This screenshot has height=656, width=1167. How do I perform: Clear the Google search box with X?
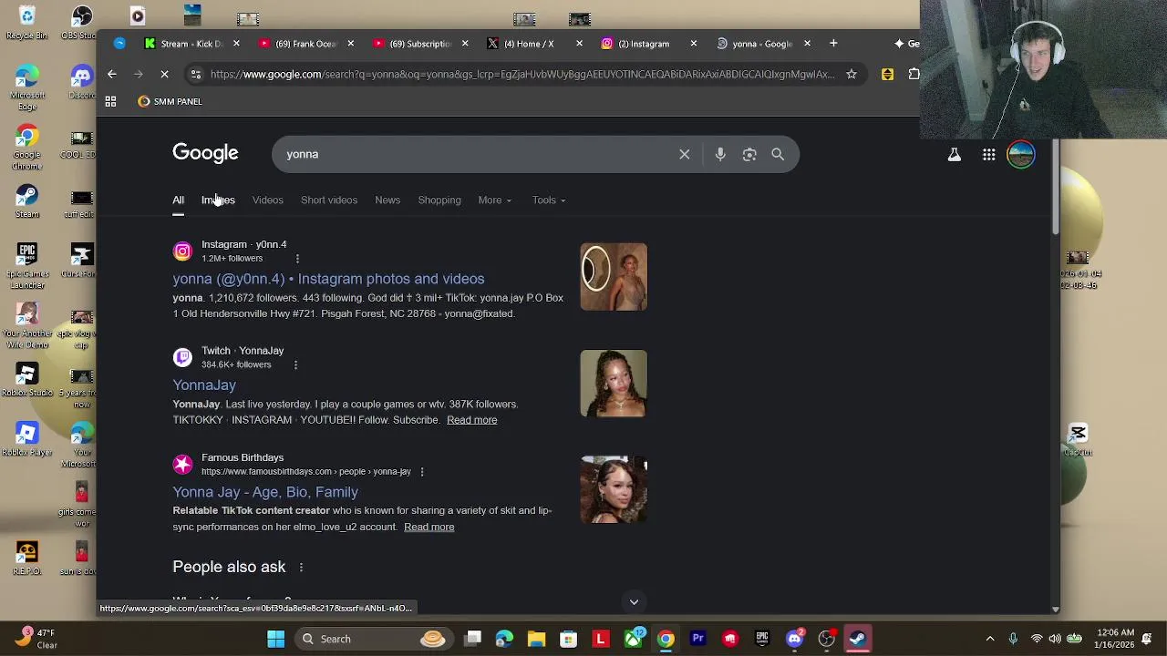tap(685, 154)
